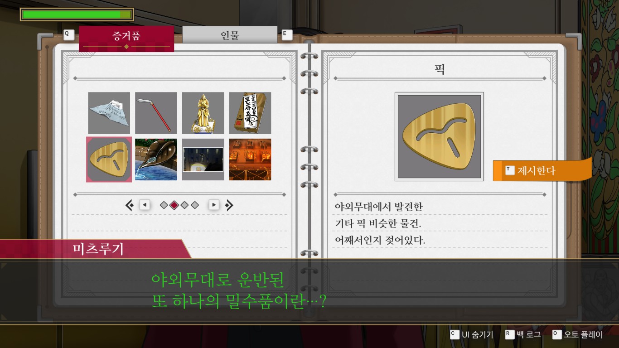This screenshot has height=348, width=619.
Task: Select the crumpled paper evidence thumbnail
Action: (109, 113)
